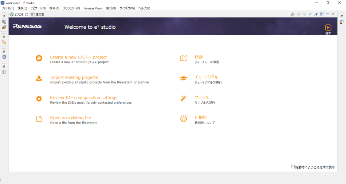
Task: Click the forward arrow in the welcome toolbar
Action: click(304, 14)
